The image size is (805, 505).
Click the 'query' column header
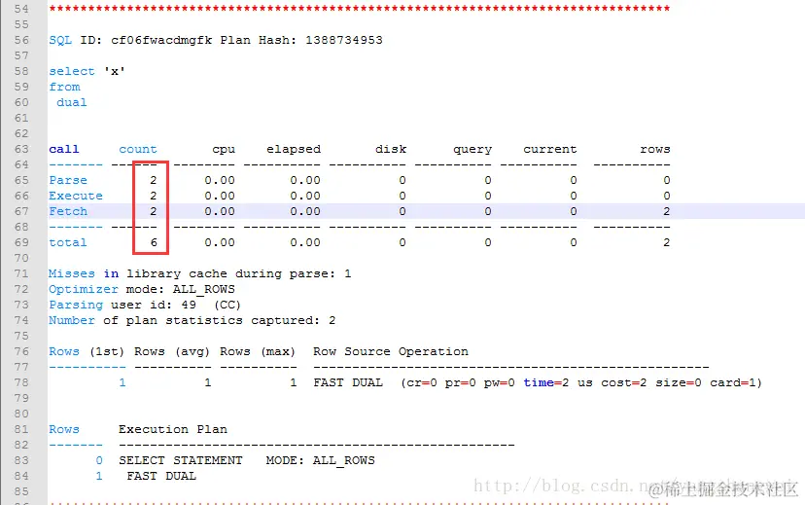pyautogui.click(x=472, y=150)
